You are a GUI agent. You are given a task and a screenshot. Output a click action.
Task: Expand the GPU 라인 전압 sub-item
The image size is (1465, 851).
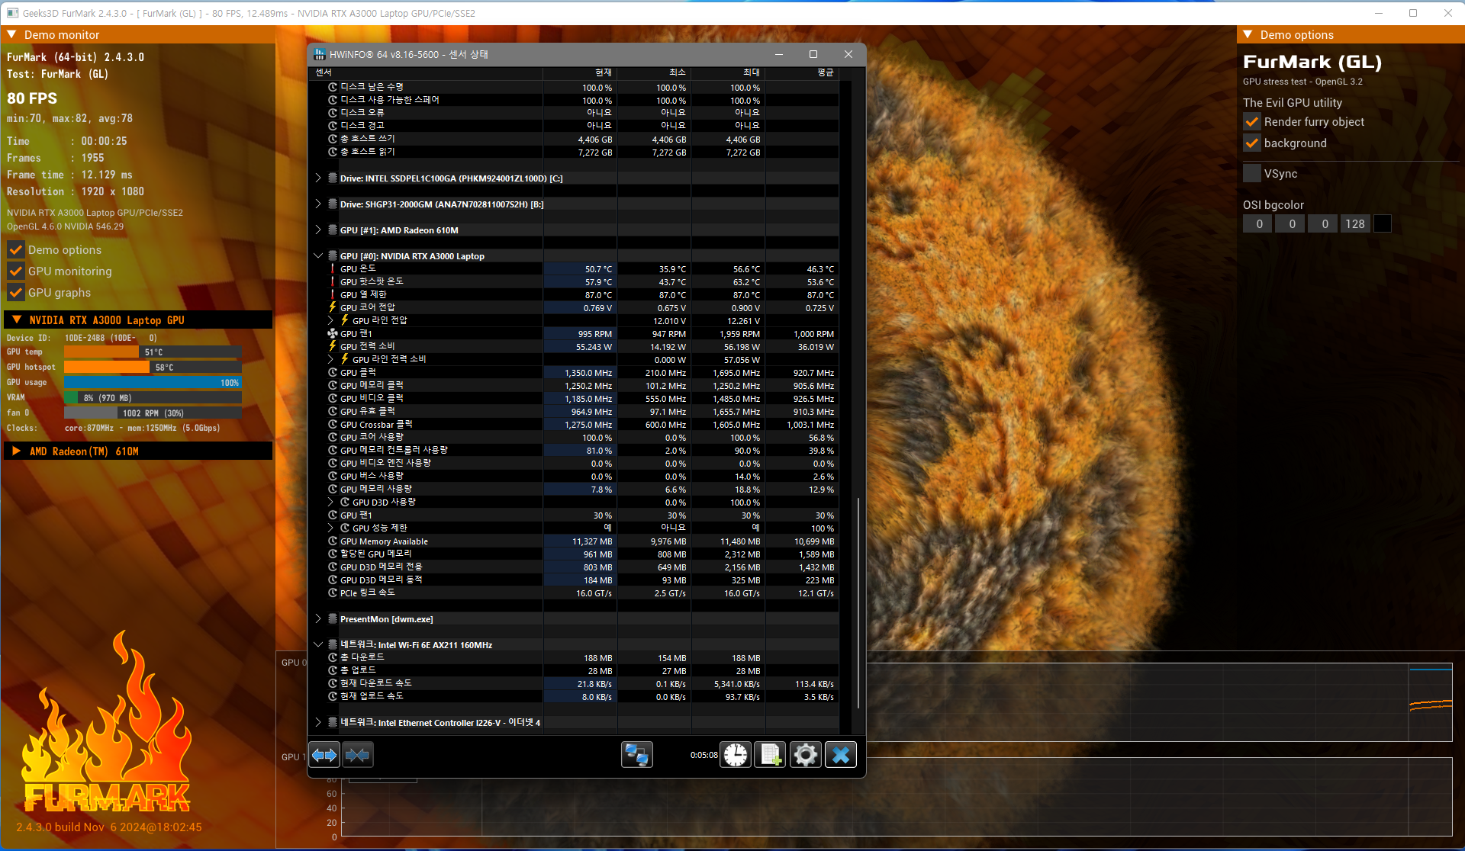330,321
